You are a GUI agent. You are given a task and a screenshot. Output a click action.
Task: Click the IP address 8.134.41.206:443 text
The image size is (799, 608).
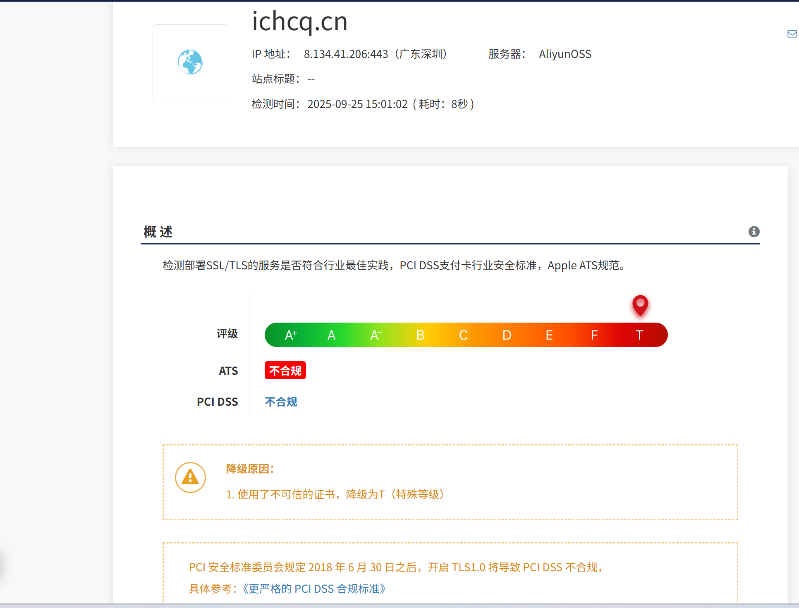click(x=346, y=54)
